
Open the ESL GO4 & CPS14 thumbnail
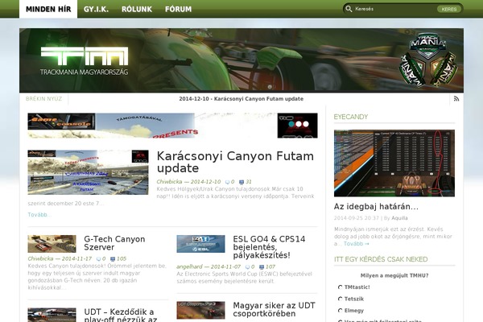(200, 244)
